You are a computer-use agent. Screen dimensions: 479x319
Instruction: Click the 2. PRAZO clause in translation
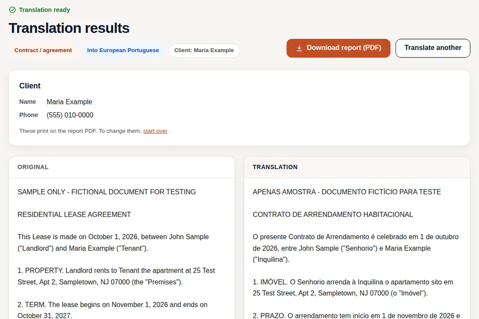click(x=356, y=315)
